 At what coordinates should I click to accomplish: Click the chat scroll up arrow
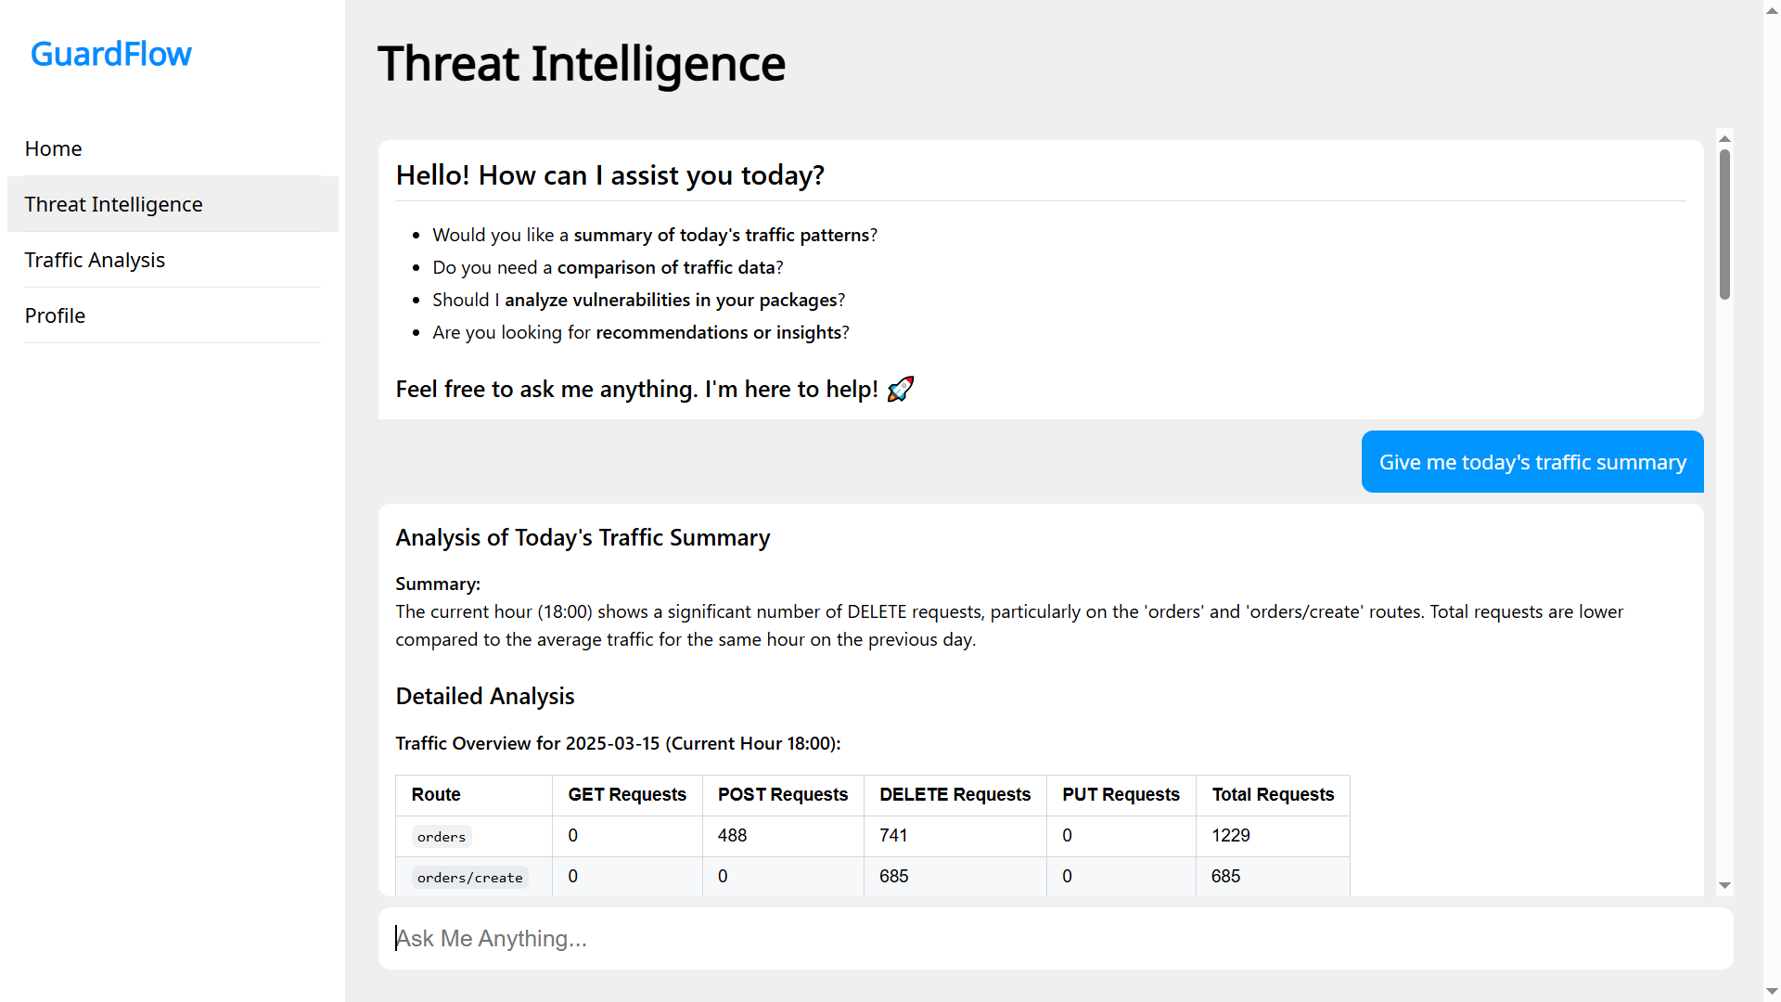click(1724, 138)
